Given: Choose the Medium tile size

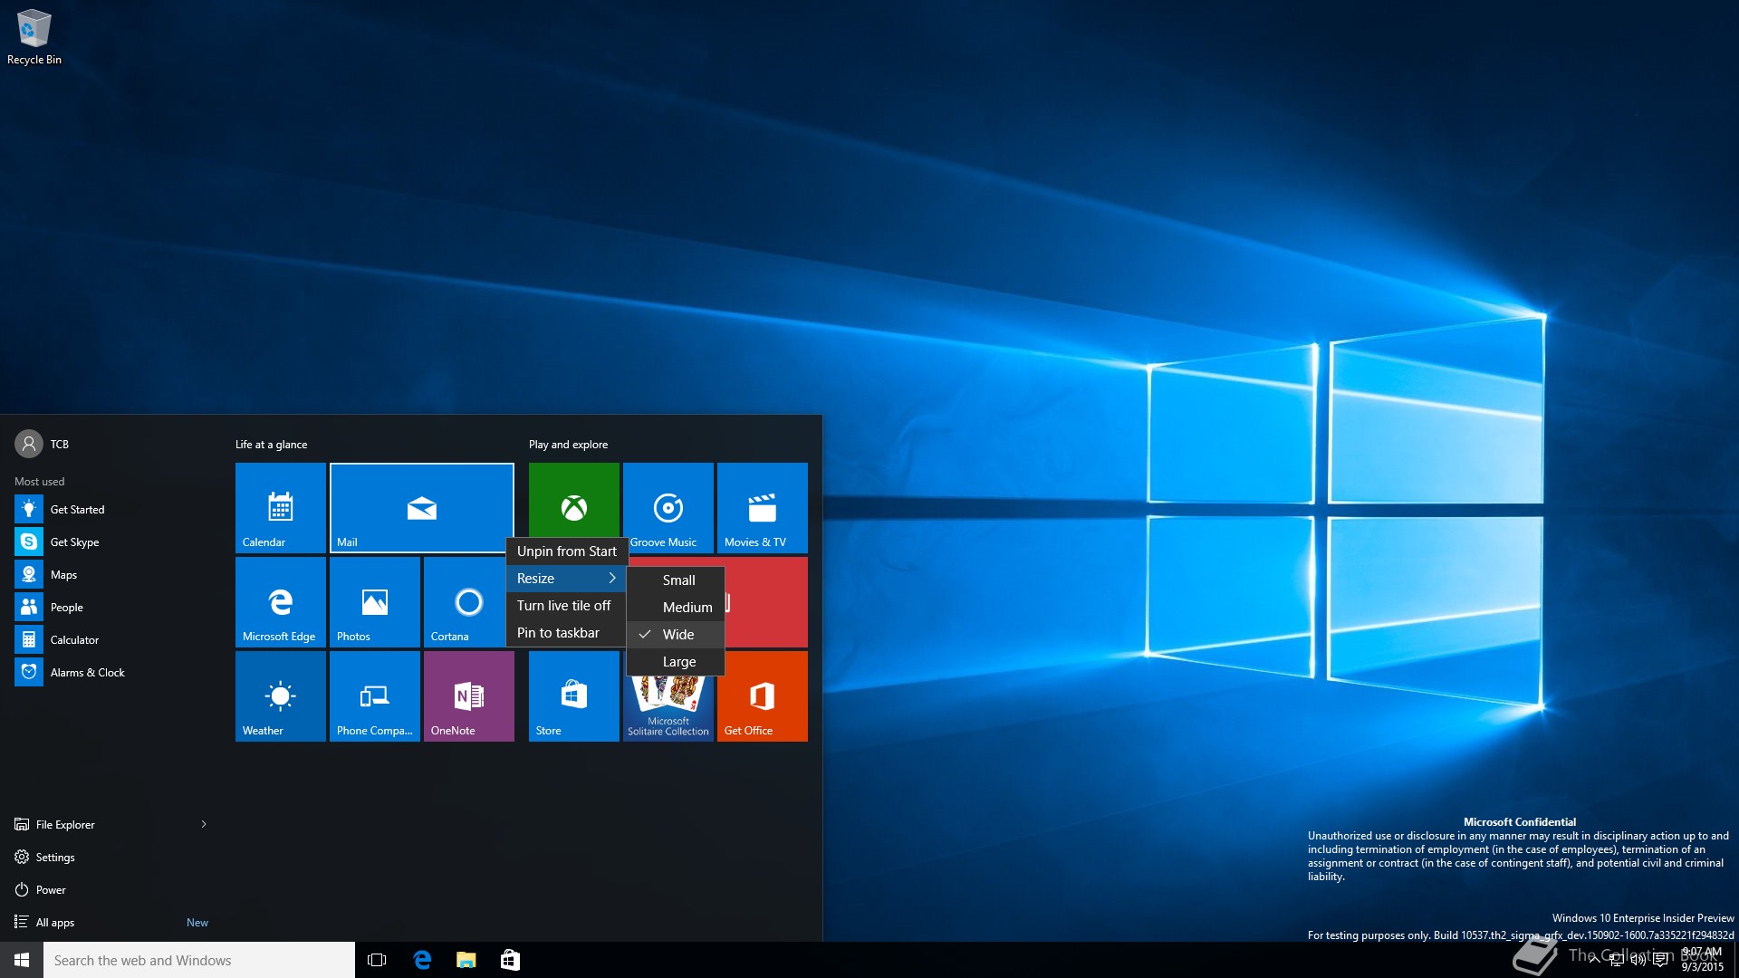Looking at the screenshot, I should tap(676, 608).
